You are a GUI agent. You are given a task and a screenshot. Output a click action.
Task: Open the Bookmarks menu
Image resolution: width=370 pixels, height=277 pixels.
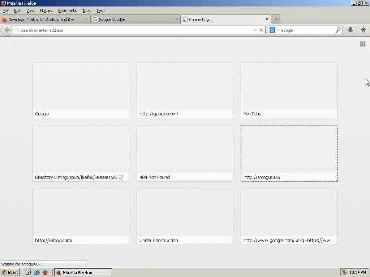click(68, 10)
